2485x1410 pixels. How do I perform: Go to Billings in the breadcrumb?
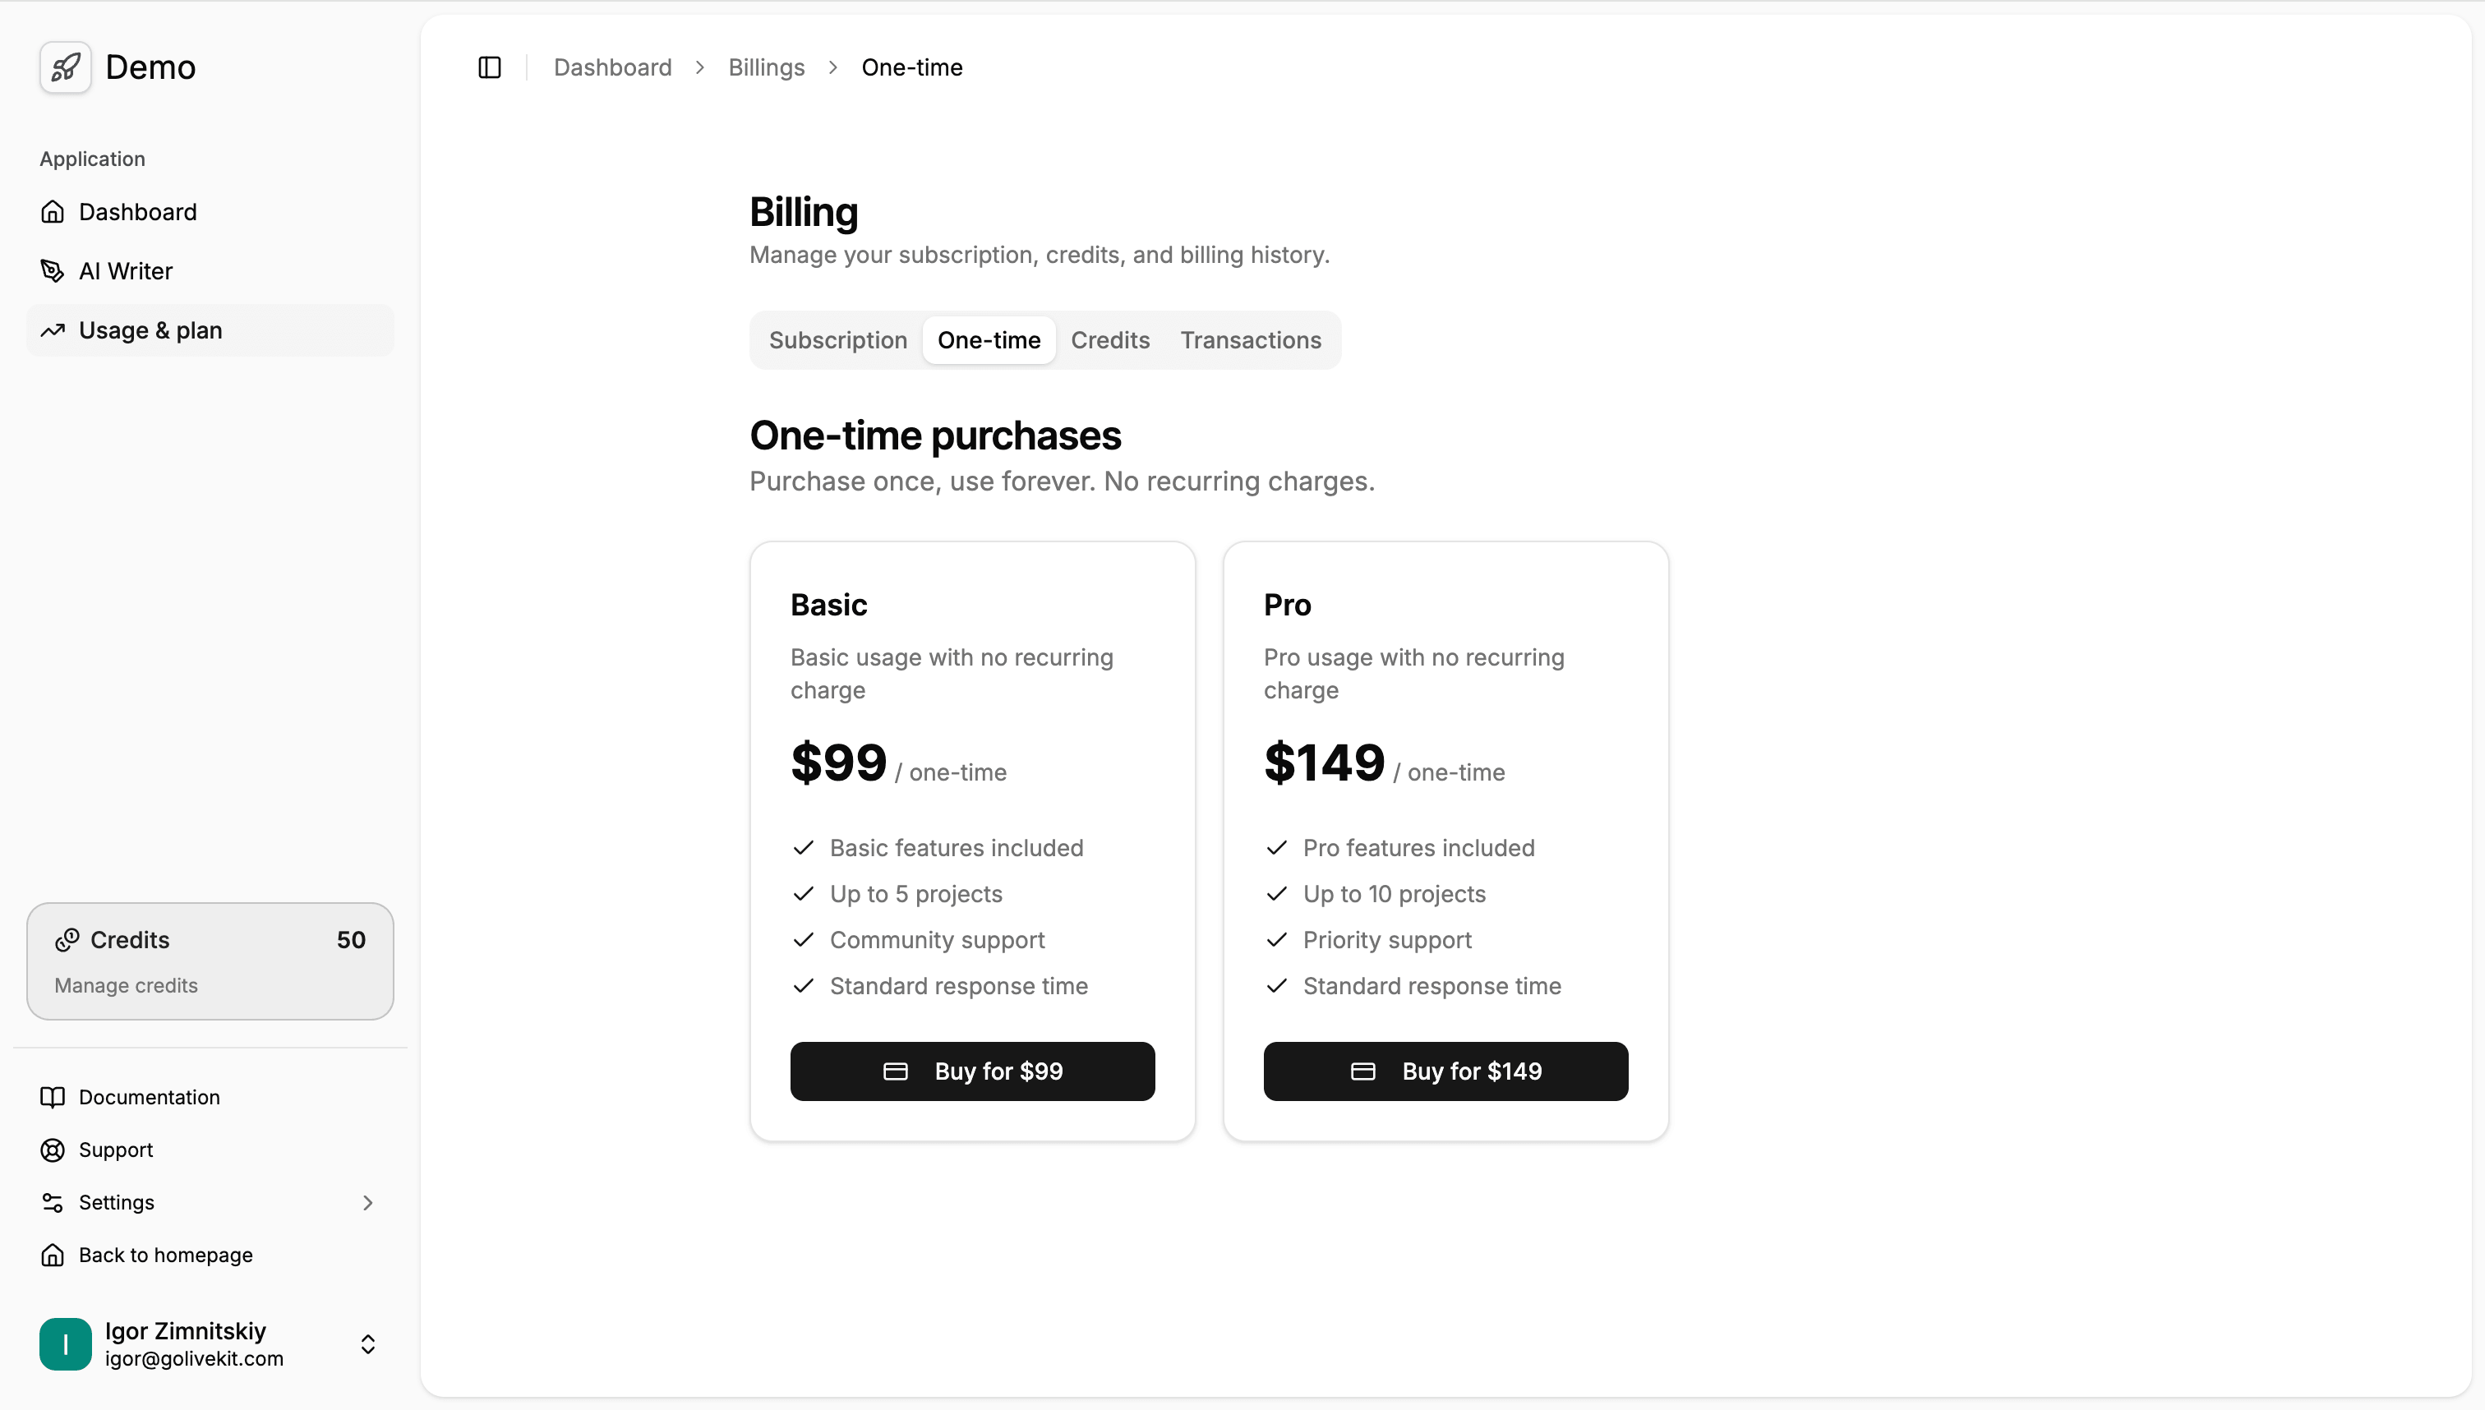coord(766,67)
